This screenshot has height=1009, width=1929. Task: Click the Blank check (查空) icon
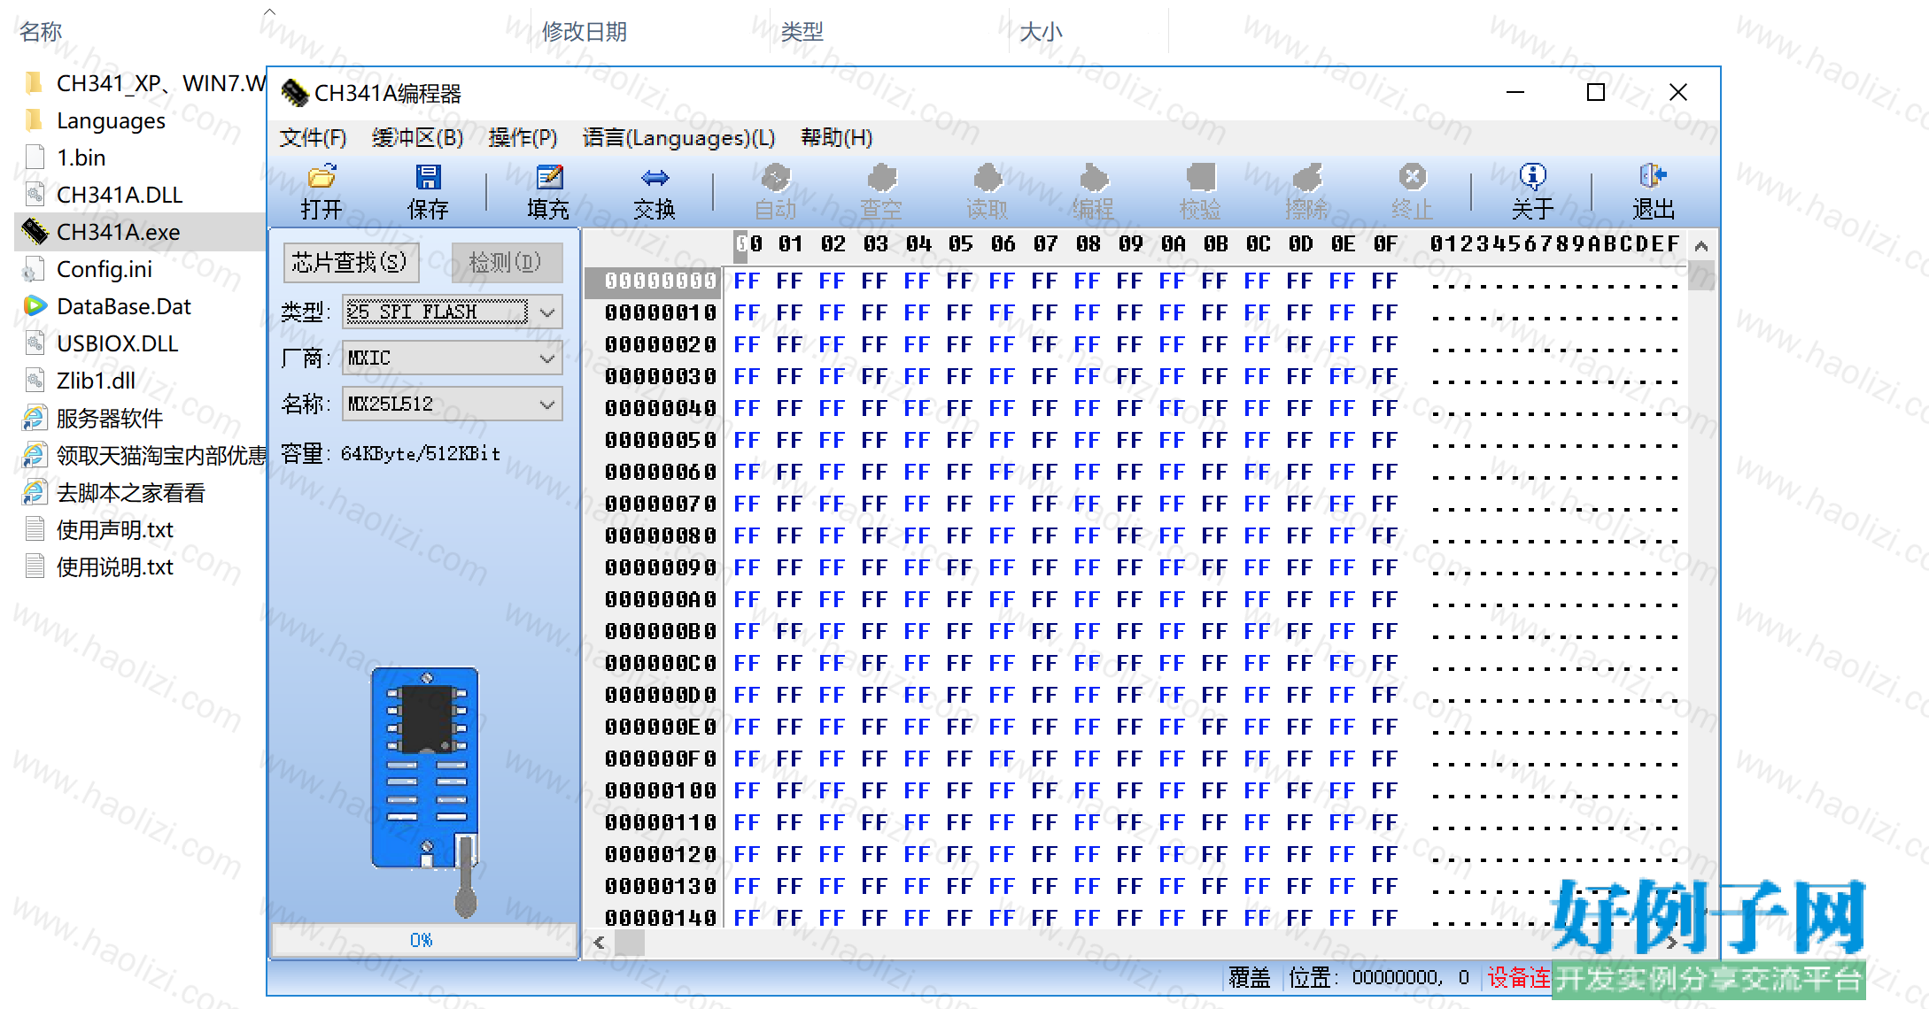point(881,177)
